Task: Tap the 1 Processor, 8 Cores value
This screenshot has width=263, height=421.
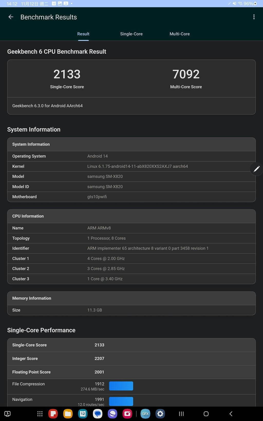Action: [107, 238]
